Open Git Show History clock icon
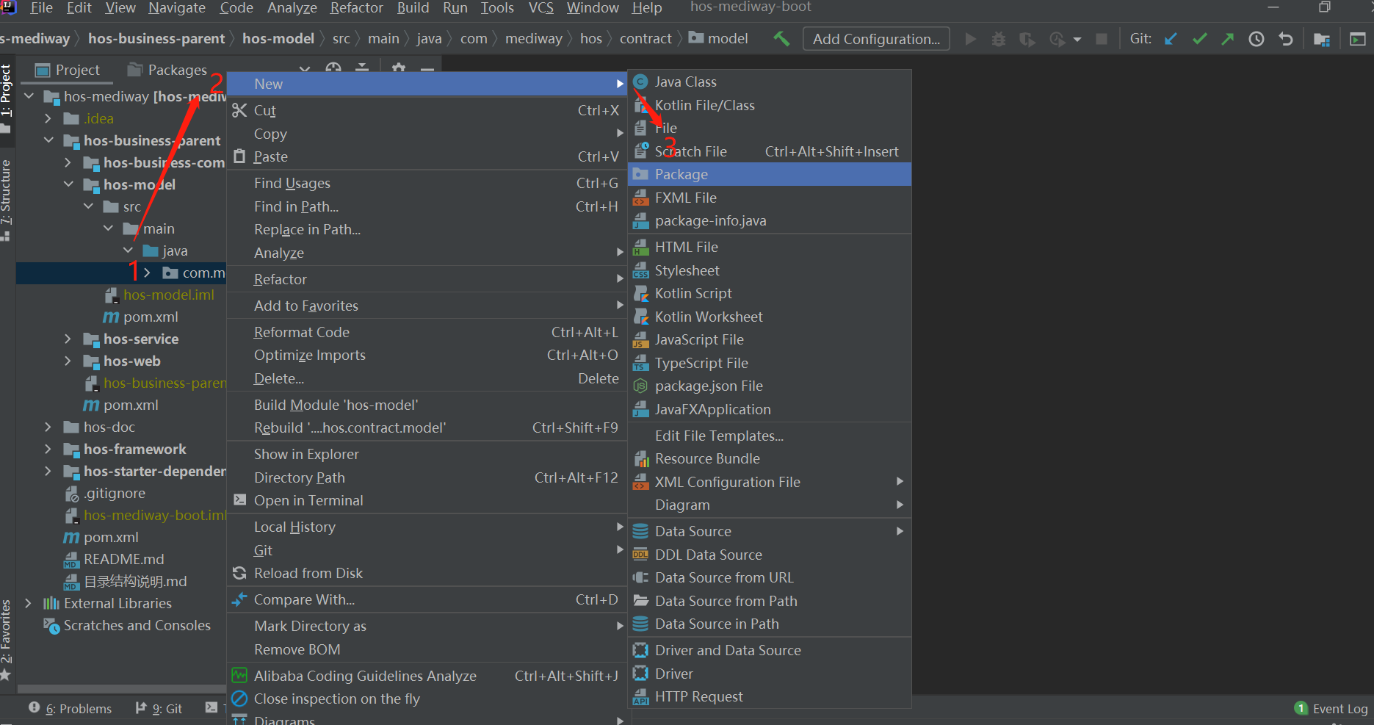This screenshot has height=725, width=1374. click(x=1257, y=39)
